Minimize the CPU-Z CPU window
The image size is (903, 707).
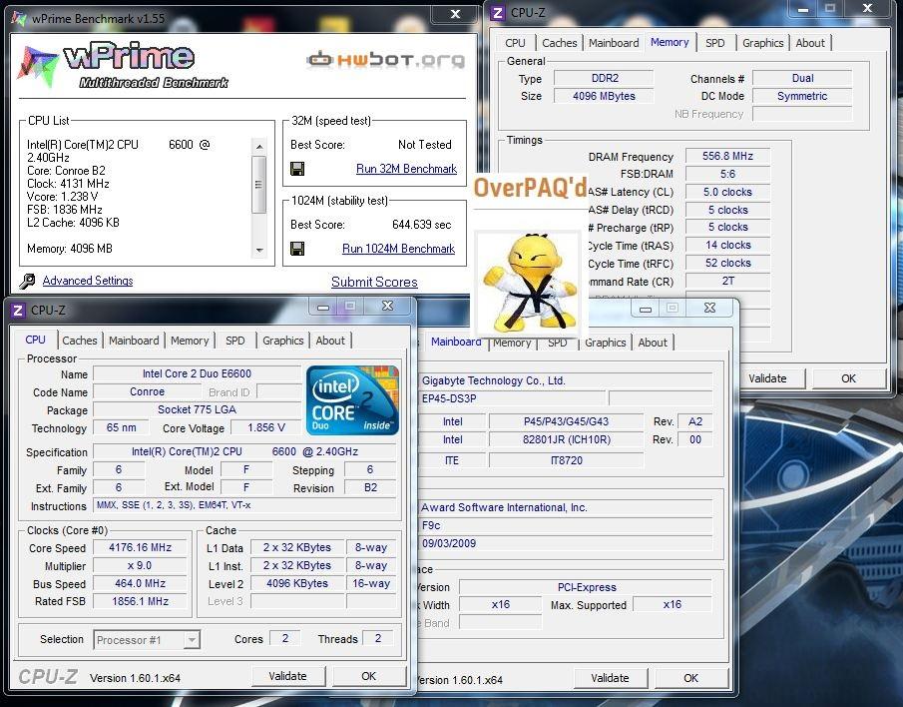tap(323, 308)
